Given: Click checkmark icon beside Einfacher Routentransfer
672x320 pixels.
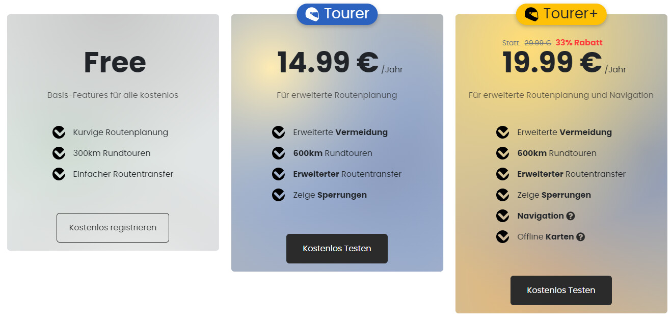Looking at the screenshot, I should pos(59,174).
